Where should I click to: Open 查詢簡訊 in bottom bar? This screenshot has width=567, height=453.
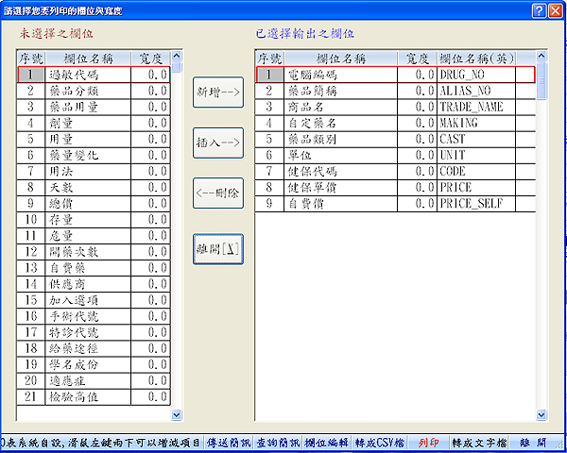click(278, 443)
